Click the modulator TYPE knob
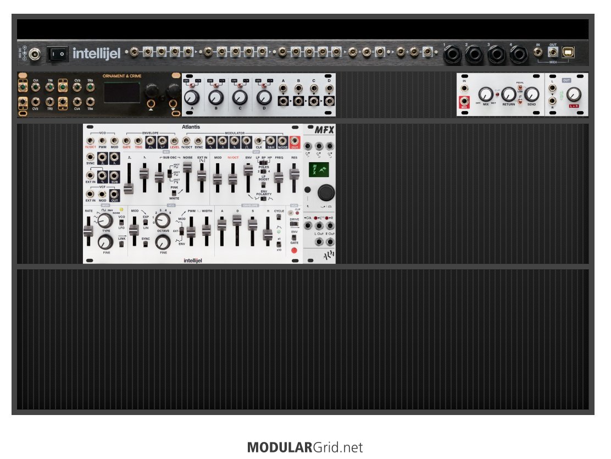The image size is (611, 459). click(104, 221)
